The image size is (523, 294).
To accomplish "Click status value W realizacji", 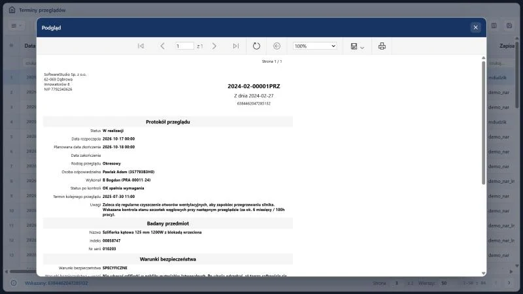I will [x=113, y=131].
